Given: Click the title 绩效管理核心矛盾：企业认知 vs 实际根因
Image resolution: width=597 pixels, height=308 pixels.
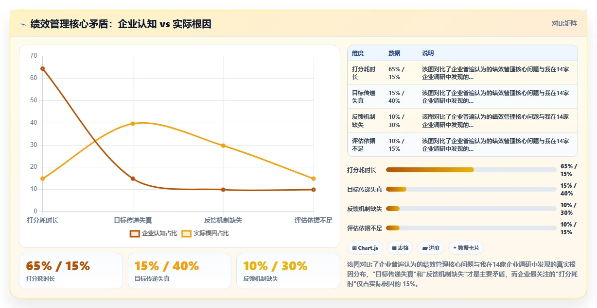Looking at the screenshot, I should tap(121, 24).
